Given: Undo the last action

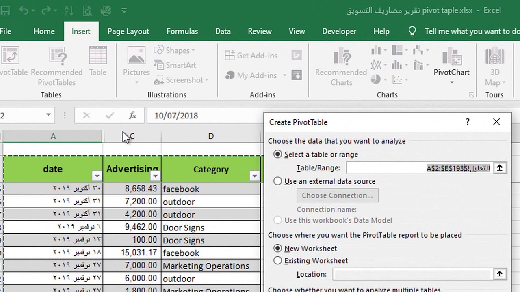Looking at the screenshot, I should (24, 11).
